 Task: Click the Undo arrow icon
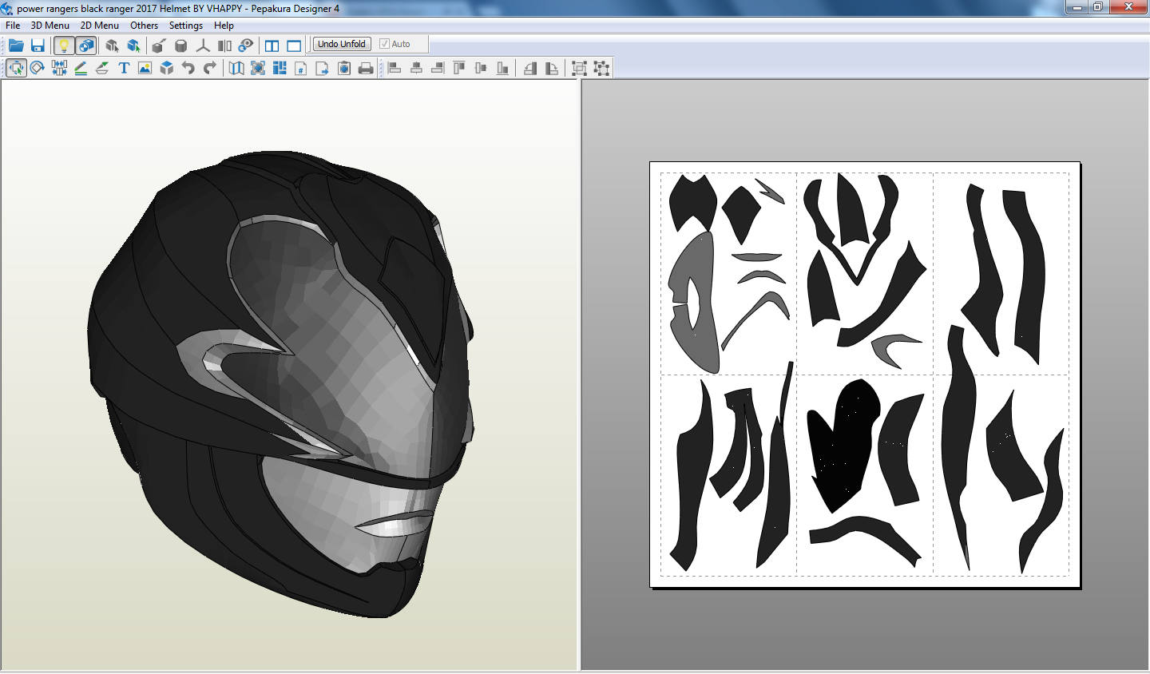[188, 68]
